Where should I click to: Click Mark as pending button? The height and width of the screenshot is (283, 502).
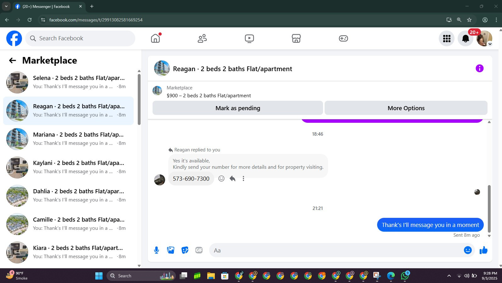click(238, 108)
